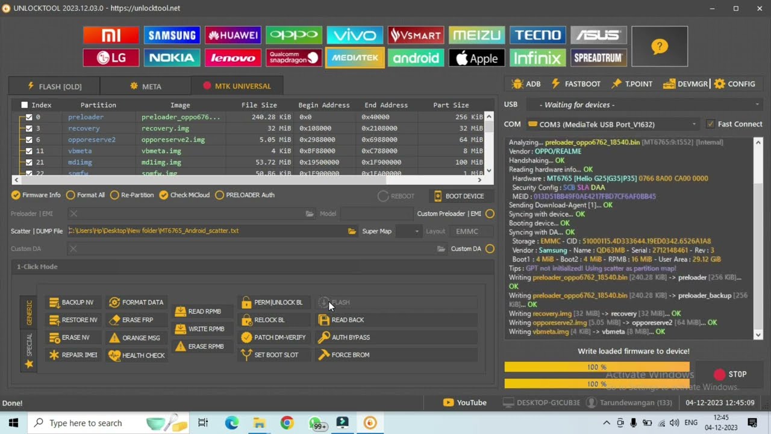Switch to the FLASH [OLD] tab

click(x=54, y=86)
